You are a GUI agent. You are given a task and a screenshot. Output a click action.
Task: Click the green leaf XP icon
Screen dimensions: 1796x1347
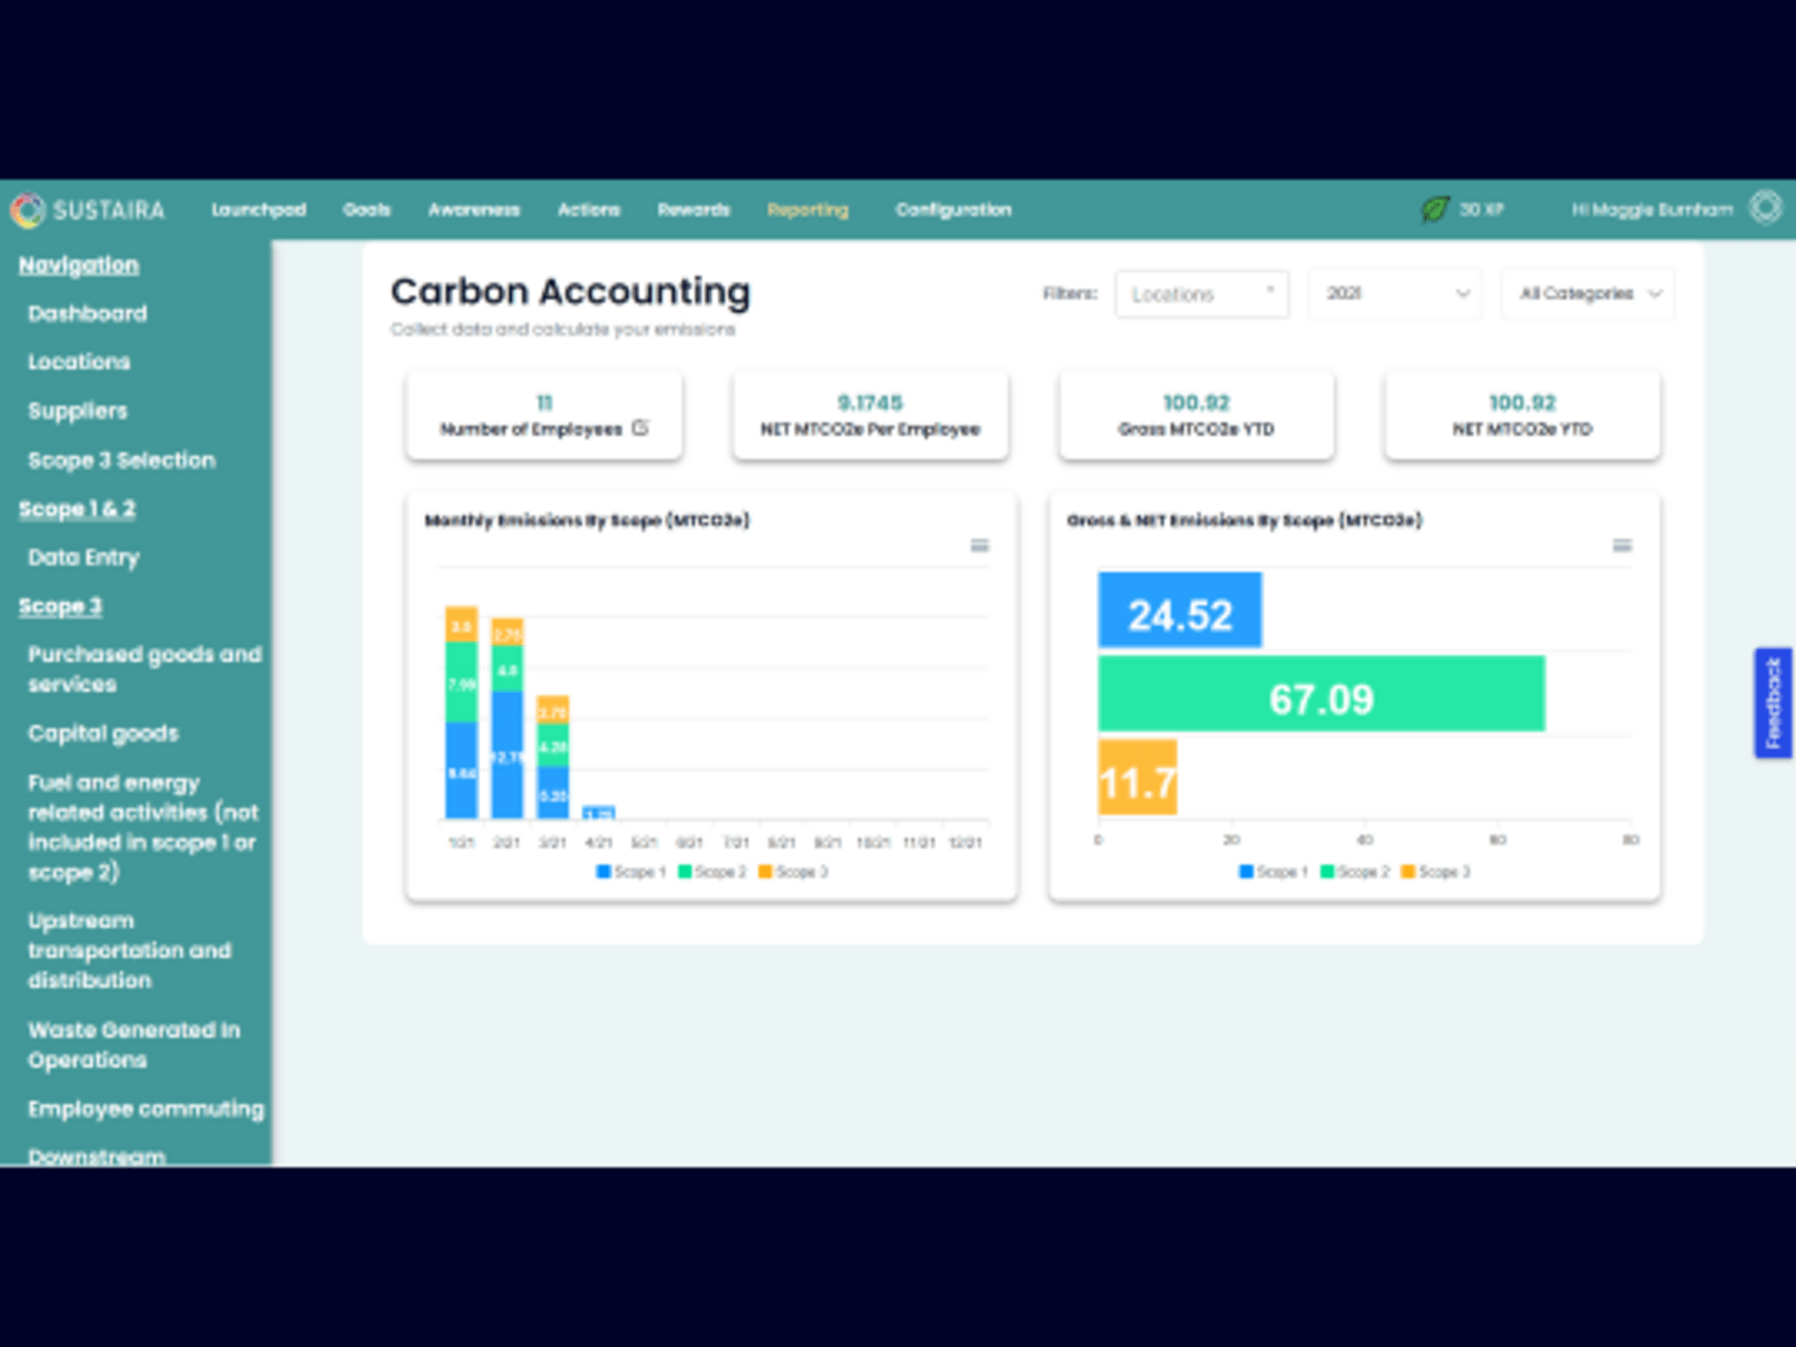(x=1435, y=209)
